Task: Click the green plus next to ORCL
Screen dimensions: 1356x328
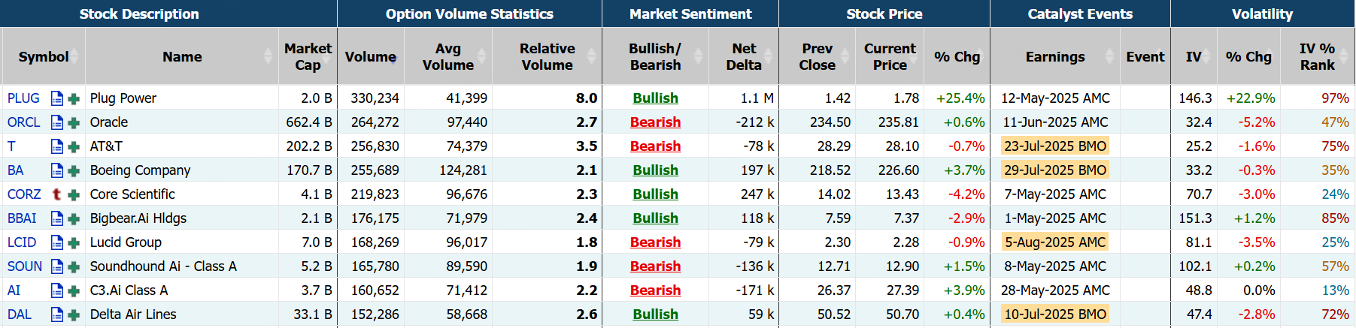Action: 74,123
